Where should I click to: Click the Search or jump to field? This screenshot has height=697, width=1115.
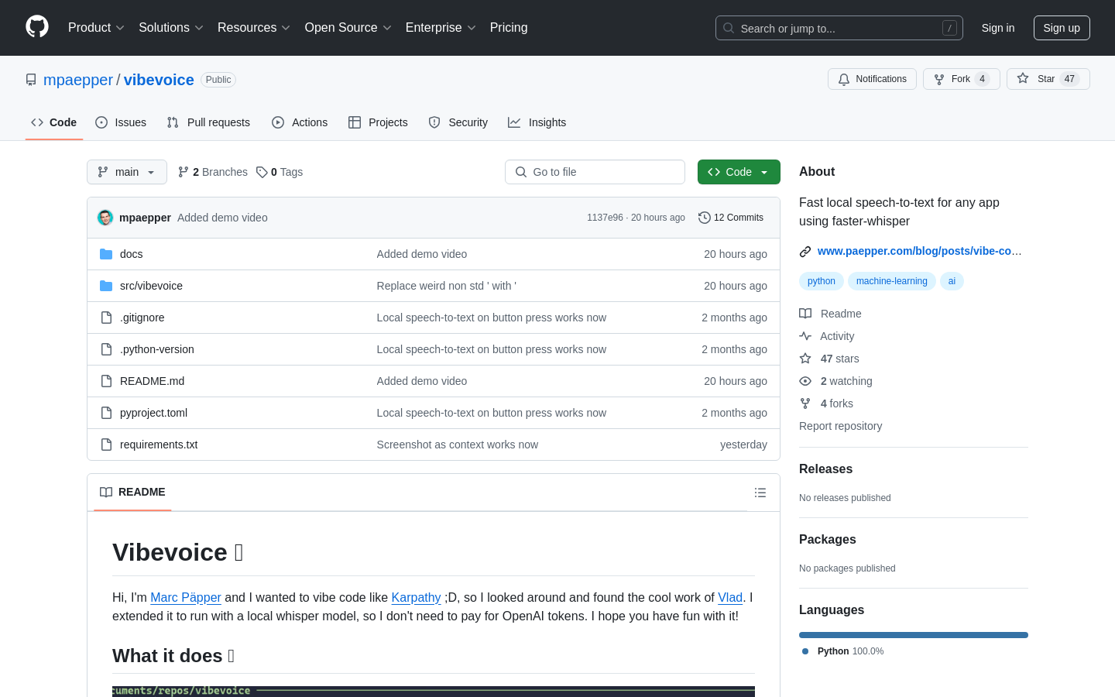click(x=839, y=28)
